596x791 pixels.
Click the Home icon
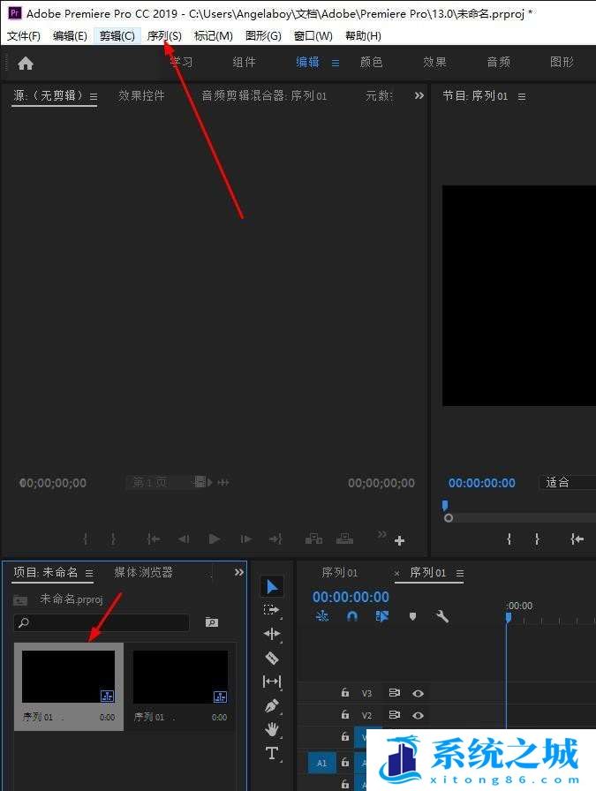[x=26, y=63]
